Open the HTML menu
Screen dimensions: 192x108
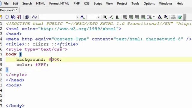pyautogui.click(x=40, y=4)
